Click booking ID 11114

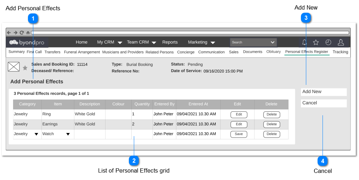(x=82, y=64)
